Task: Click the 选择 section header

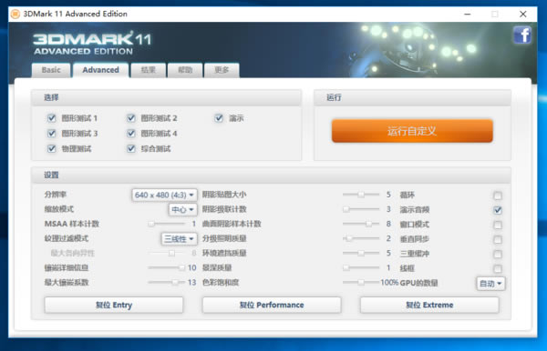Action: tap(167, 97)
